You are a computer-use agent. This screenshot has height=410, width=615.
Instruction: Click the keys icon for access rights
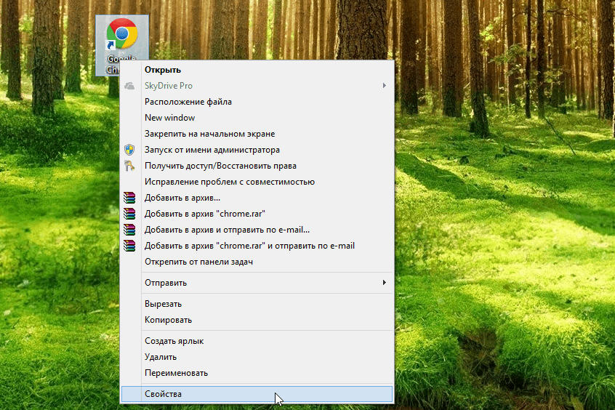(129, 166)
